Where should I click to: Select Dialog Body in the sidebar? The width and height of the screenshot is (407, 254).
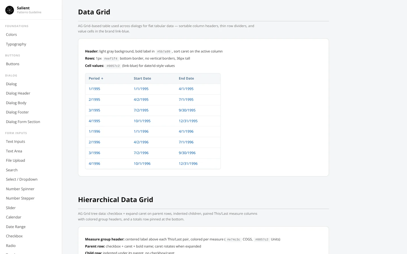(x=16, y=103)
